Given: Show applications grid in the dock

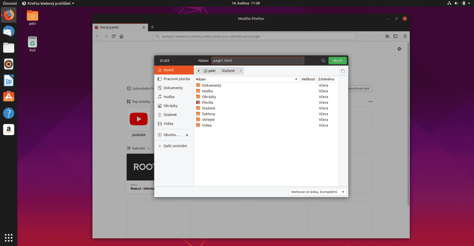Looking at the screenshot, I should (x=9, y=237).
